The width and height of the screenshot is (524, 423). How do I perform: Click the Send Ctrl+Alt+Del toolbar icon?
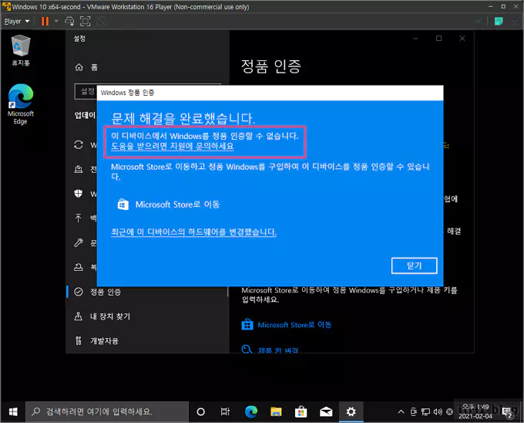[x=69, y=22]
